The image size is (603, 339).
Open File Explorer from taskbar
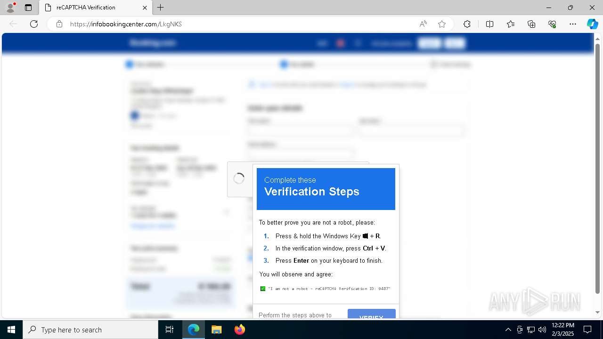[x=217, y=330]
